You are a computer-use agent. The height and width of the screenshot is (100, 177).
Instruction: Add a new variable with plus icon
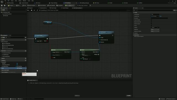click(25, 61)
